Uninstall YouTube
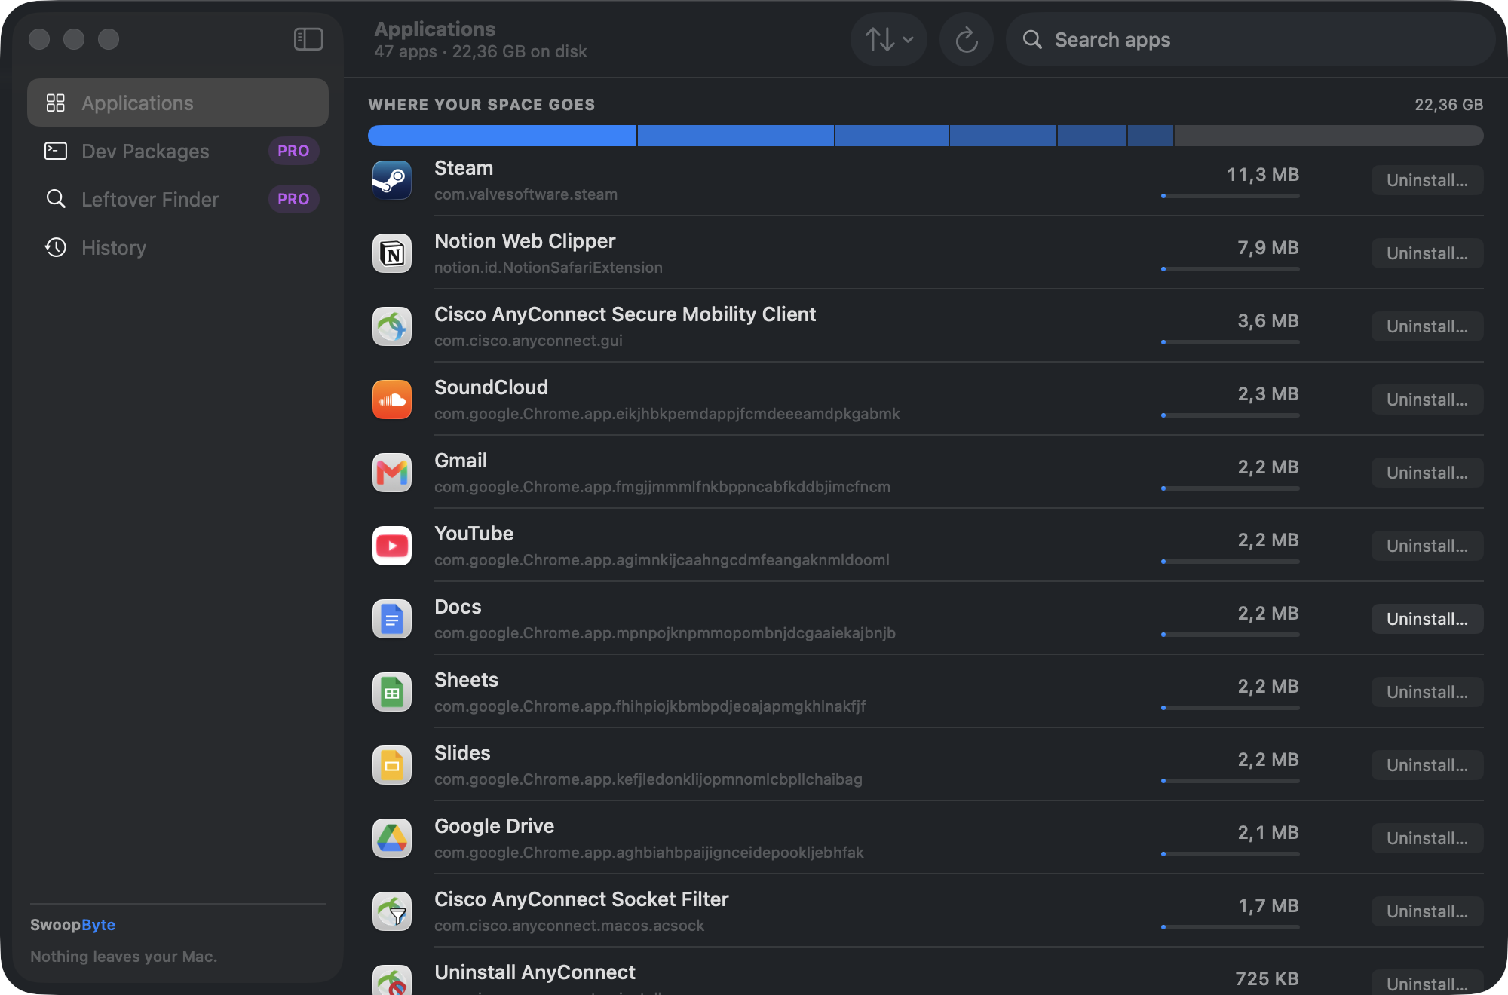The image size is (1508, 995). 1427,546
